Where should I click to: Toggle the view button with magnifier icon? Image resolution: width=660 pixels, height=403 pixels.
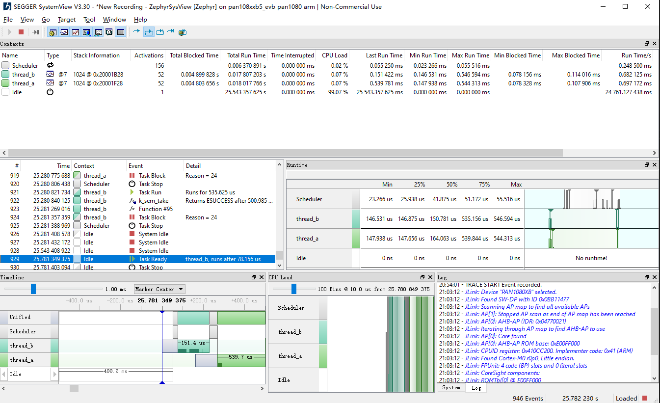(x=87, y=32)
